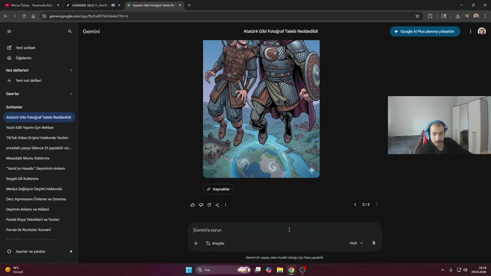Image resolution: width=491 pixels, height=276 pixels.
Task: Expand the Gem'ler section
Action: coord(38,94)
